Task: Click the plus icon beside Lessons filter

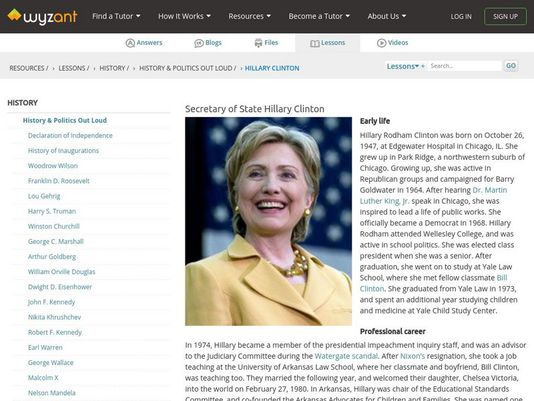Action: [423, 66]
